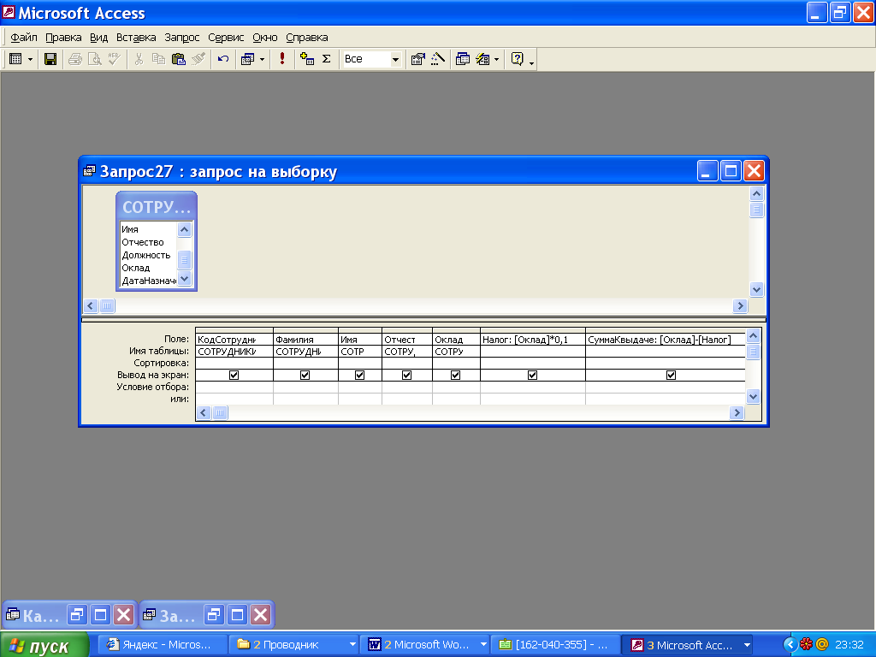Uncheck show box for КодСотрудника column
Screen dimensions: 876x657
point(234,375)
